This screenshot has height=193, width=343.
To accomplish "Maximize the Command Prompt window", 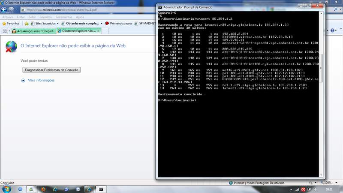I will click(x=308, y=6).
